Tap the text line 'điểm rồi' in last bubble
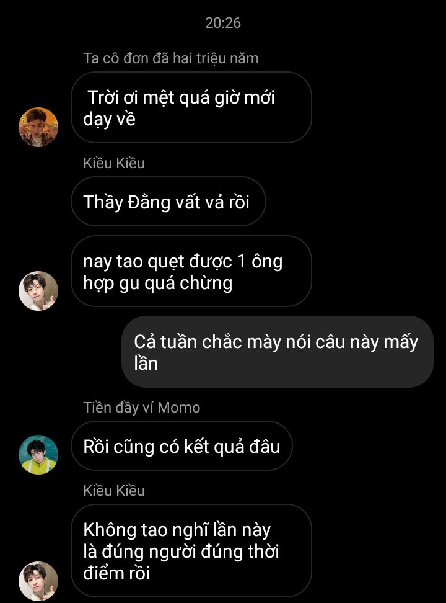This screenshot has width=446, height=603. (x=116, y=573)
